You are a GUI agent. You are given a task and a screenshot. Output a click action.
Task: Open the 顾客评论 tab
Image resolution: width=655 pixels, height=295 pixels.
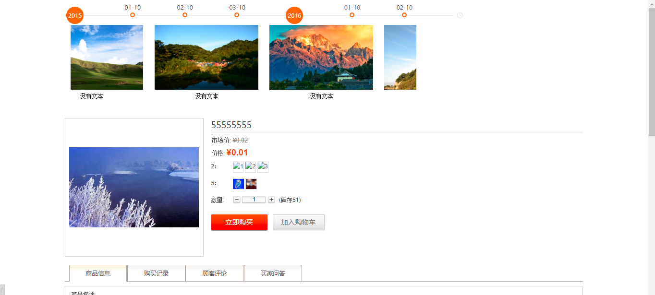pyautogui.click(x=214, y=273)
